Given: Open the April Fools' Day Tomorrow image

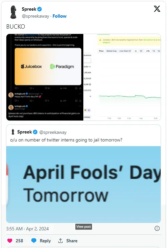Looking at the screenshot, I should pos(83,184).
